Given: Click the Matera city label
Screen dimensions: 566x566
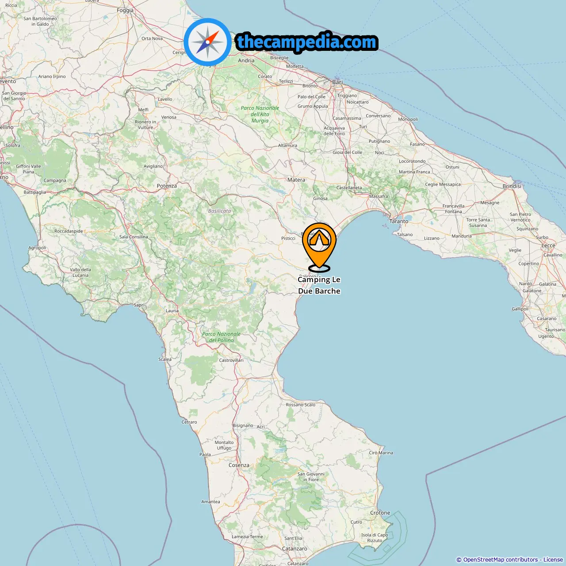Looking at the screenshot, I should pos(296,180).
